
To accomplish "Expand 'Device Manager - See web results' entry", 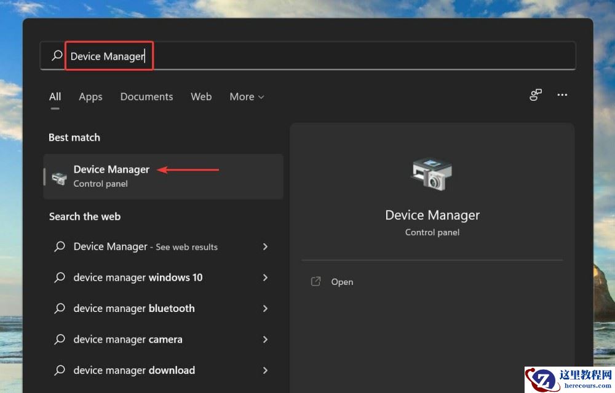I will [x=265, y=246].
